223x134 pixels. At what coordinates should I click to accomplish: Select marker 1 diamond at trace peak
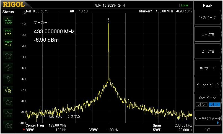point(109,22)
